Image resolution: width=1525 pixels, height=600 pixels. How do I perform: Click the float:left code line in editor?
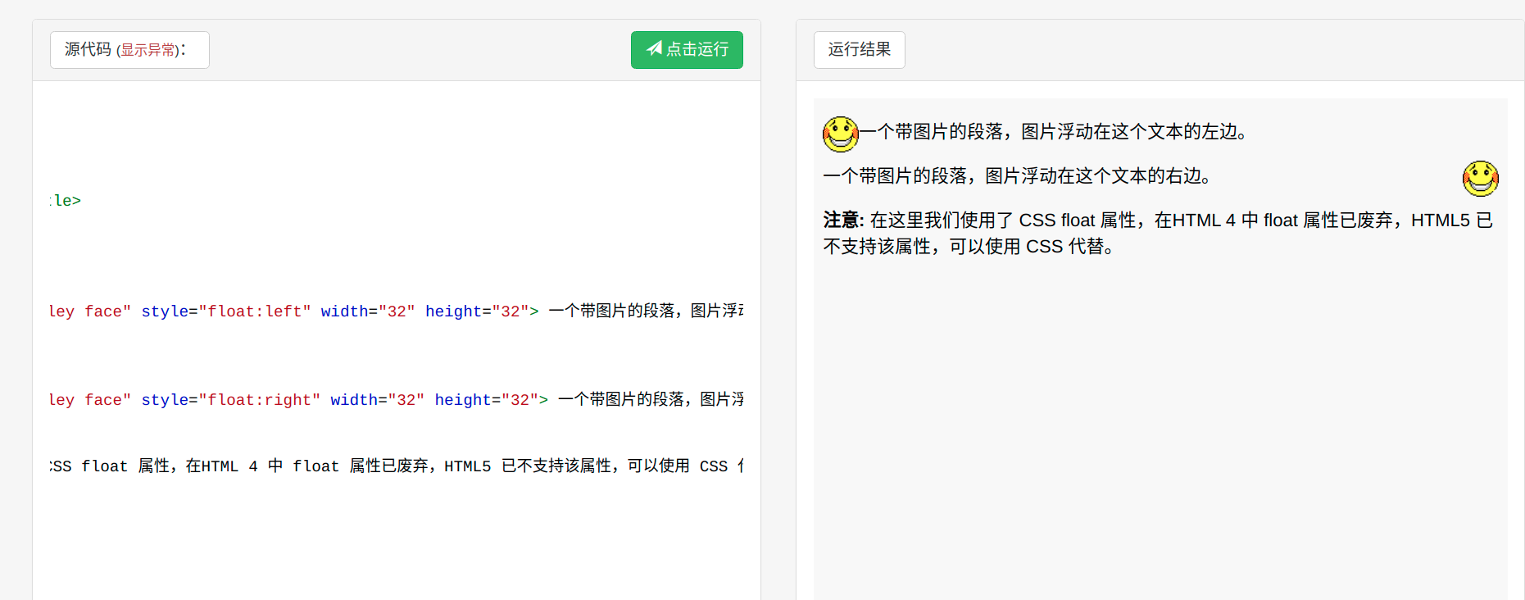pos(397,311)
